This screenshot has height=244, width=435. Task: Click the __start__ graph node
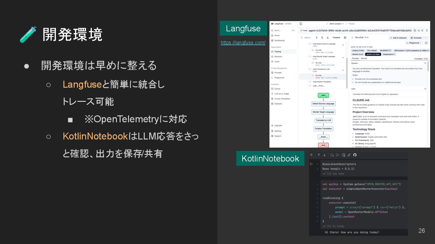click(323, 95)
